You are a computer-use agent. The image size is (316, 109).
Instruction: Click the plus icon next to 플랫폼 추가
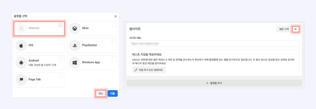pyautogui.click(x=207, y=83)
